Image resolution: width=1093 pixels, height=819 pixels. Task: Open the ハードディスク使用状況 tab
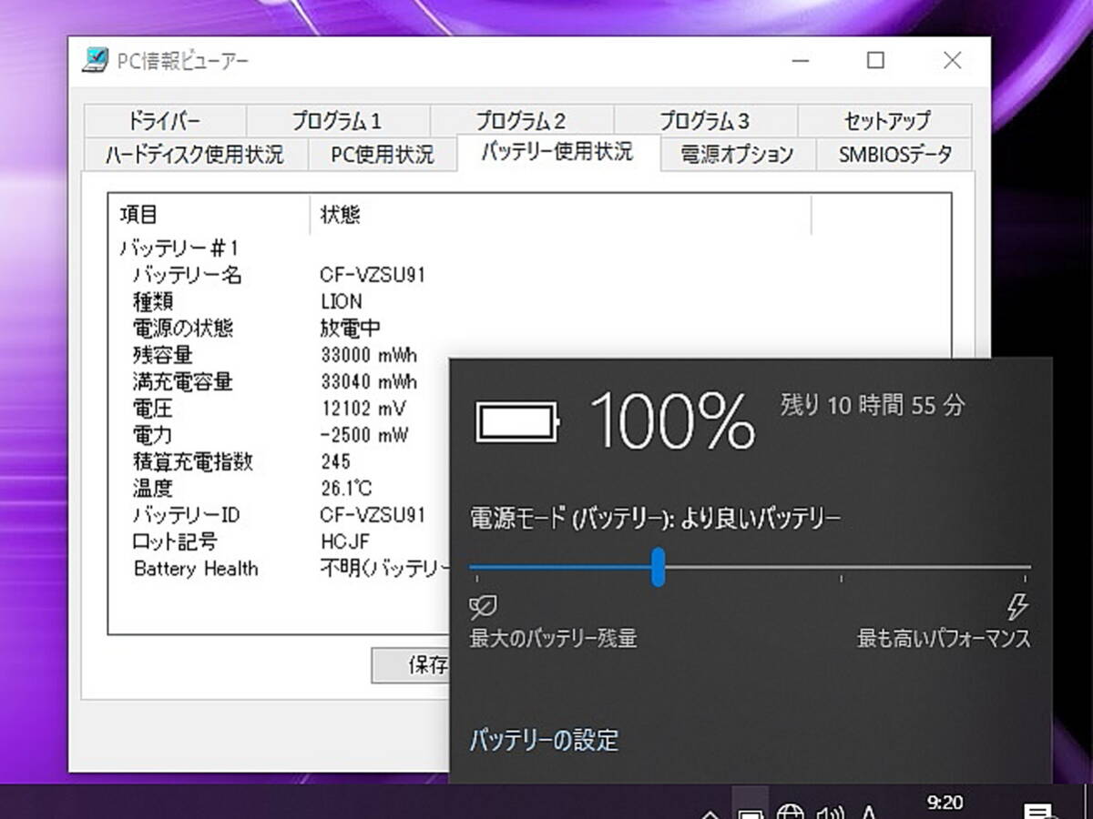pos(195,154)
